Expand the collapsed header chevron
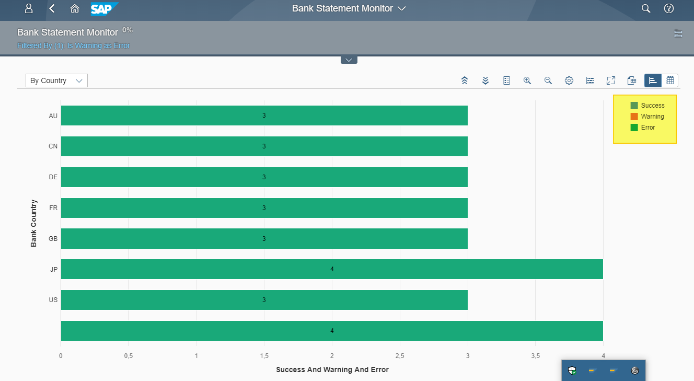Screen dimensions: 694x381 click(x=349, y=60)
